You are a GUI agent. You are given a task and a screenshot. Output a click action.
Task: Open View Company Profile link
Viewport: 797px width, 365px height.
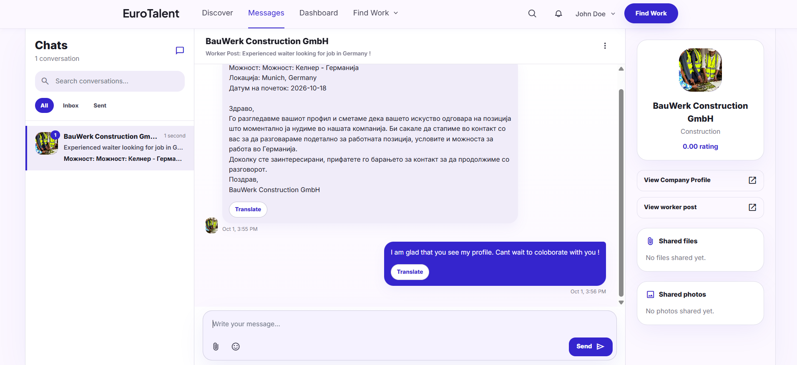coord(700,180)
